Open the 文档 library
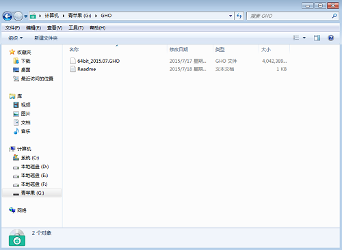This screenshot has width=342, height=250. click(26, 122)
